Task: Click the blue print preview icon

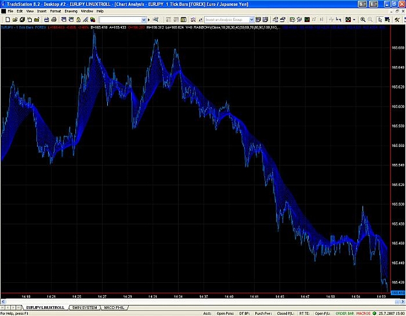Action: 47,20
